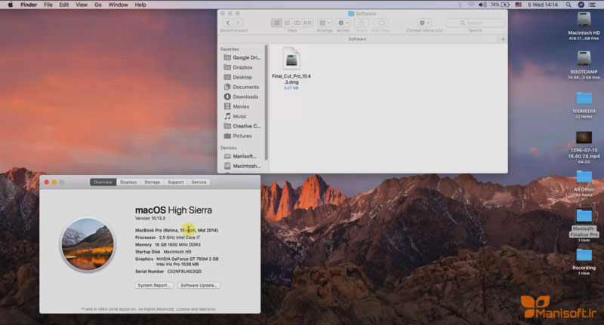Switch to the Service tab
Image resolution: width=604 pixels, height=325 pixels.
(199, 182)
